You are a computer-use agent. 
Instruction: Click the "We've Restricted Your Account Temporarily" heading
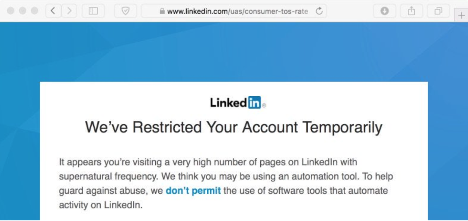tap(233, 127)
